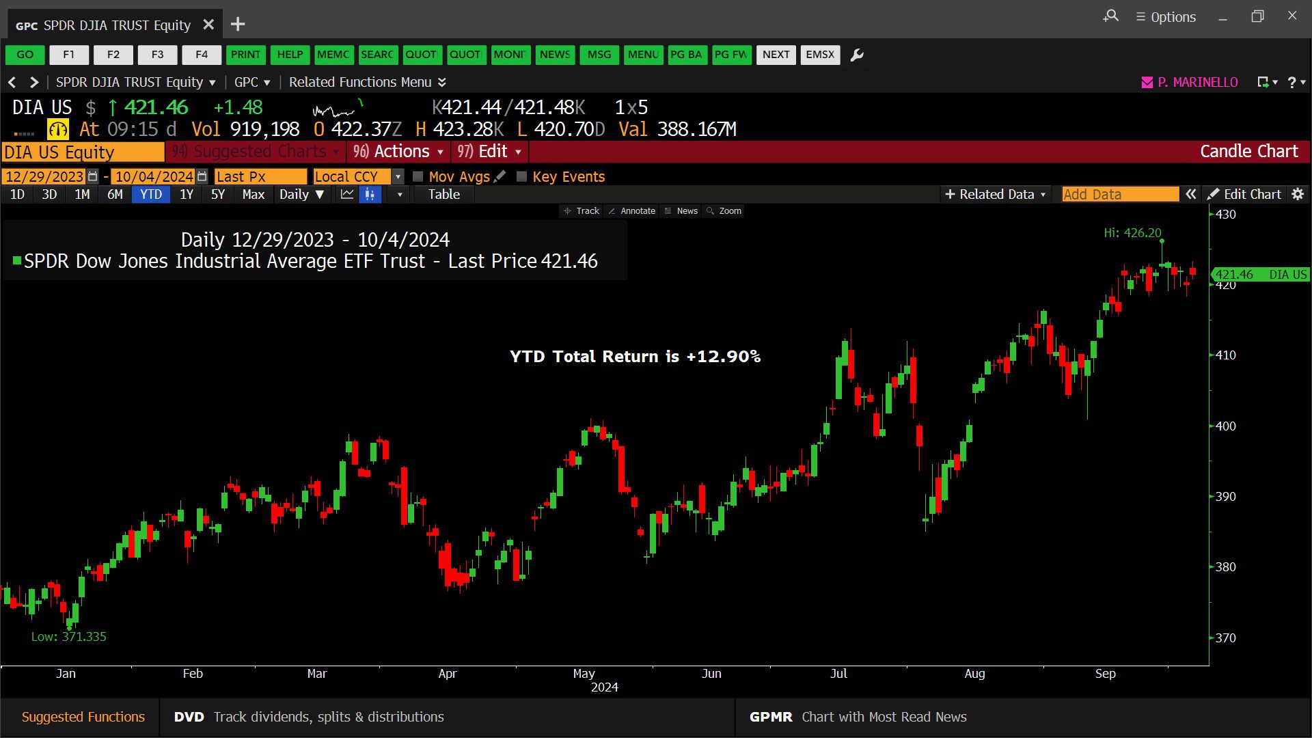
Task: Go forward with the right arrow
Action: click(x=33, y=82)
